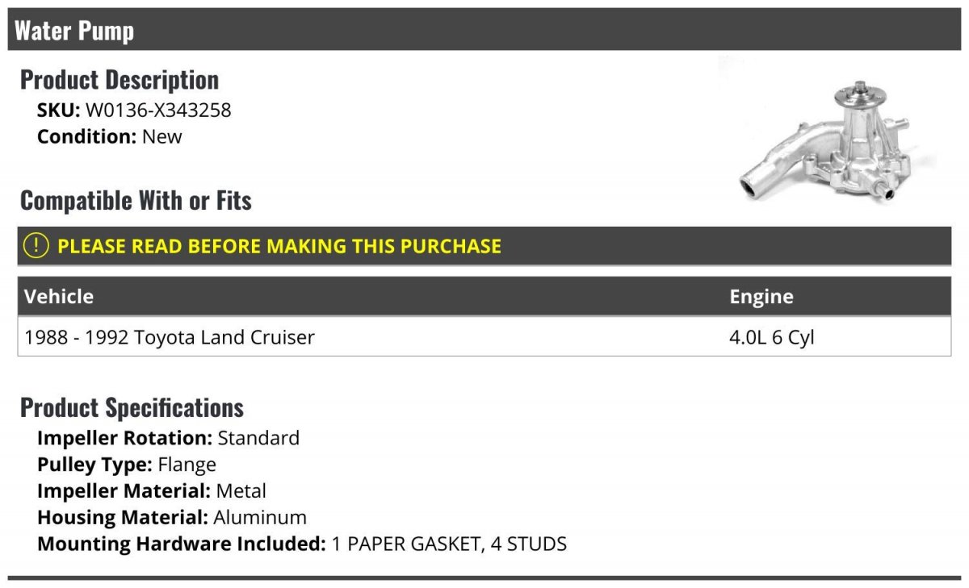Click the 4.0L 6 Cyl engine cell
969x588 pixels.
coord(771,337)
